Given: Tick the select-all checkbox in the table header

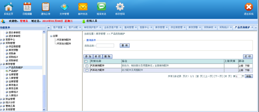Looking at the screenshot, I should [x=86, y=61].
